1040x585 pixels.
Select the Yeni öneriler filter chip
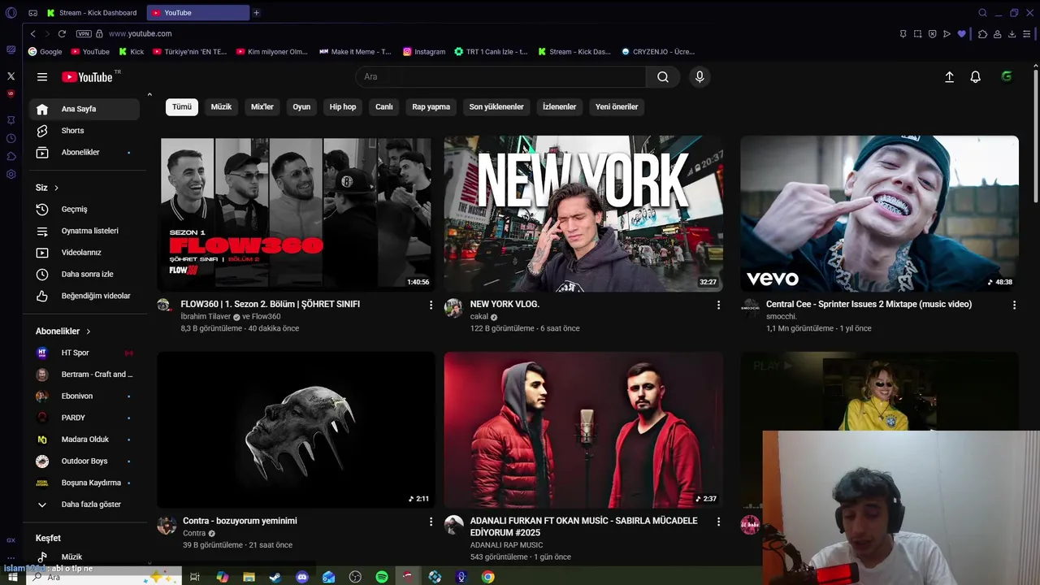pyautogui.click(x=617, y=106)
